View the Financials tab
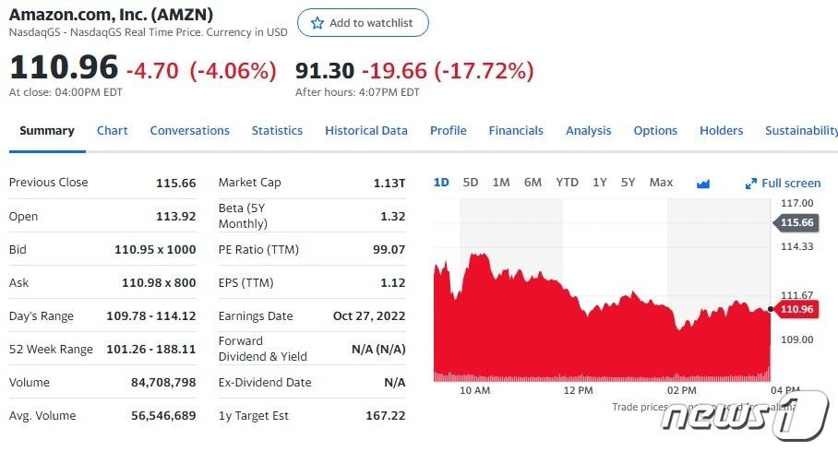The width and height of the screenshot is (838, 452). pos(516,131)
